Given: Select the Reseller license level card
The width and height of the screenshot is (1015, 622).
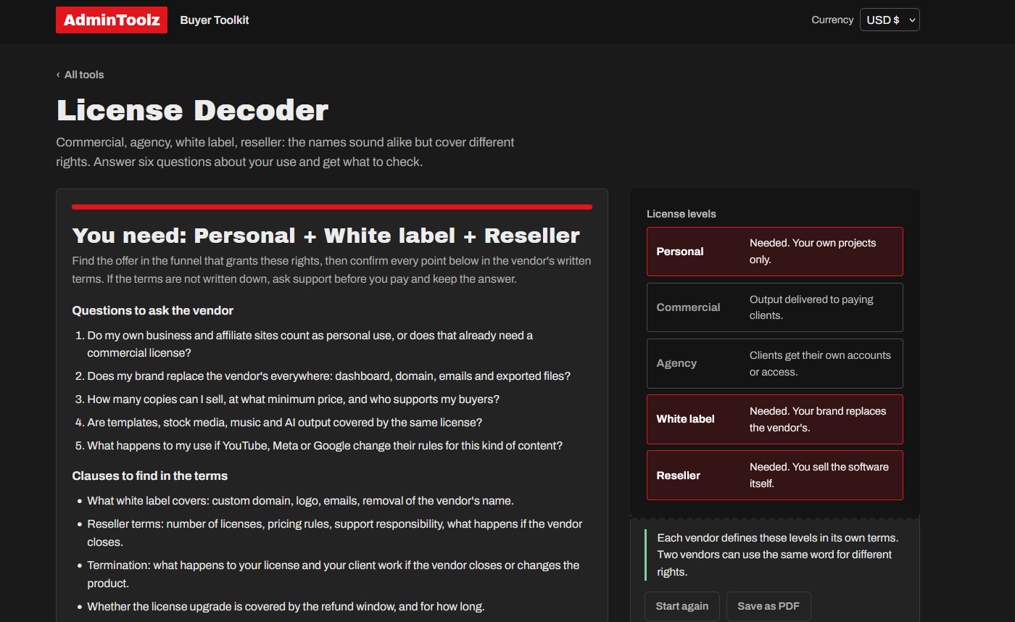Looking at the screenshot, I should point(775,475).
